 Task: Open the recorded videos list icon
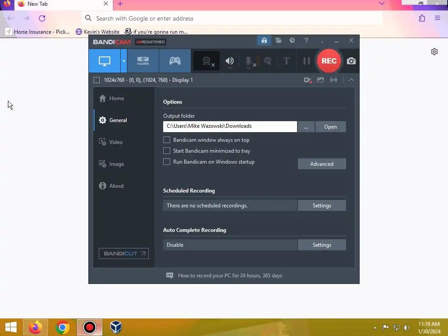point(308,80)
